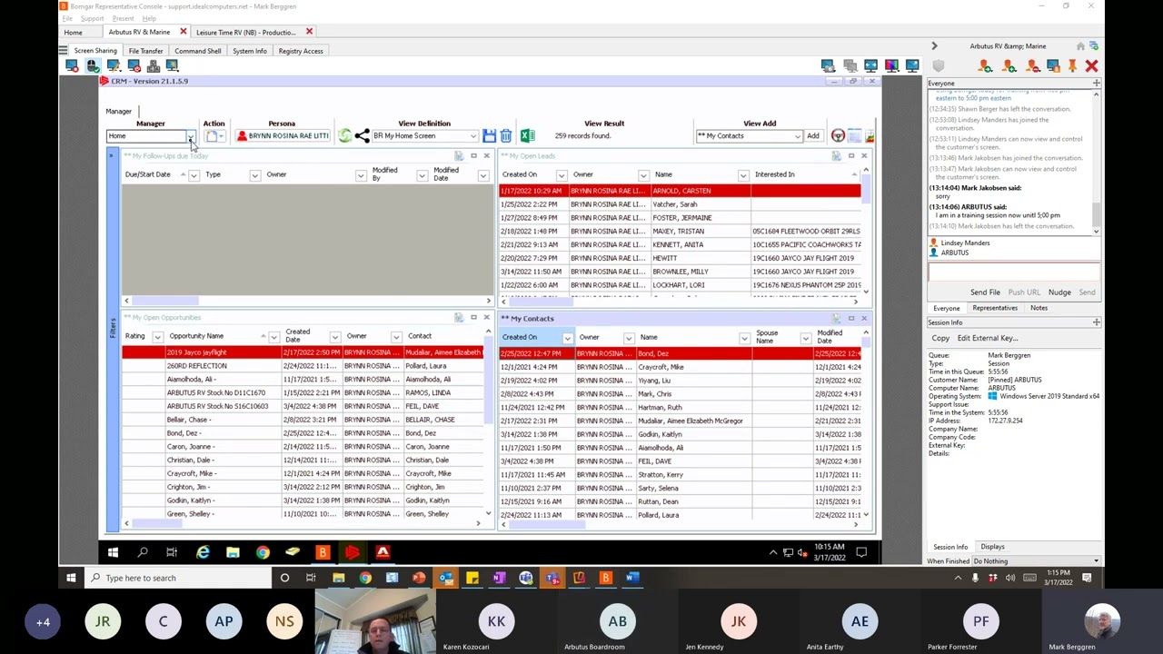Open Due/Start Date column filter dropdown
The width and height of the screenshot is (1163, 654).
click(x=194, y=174)
